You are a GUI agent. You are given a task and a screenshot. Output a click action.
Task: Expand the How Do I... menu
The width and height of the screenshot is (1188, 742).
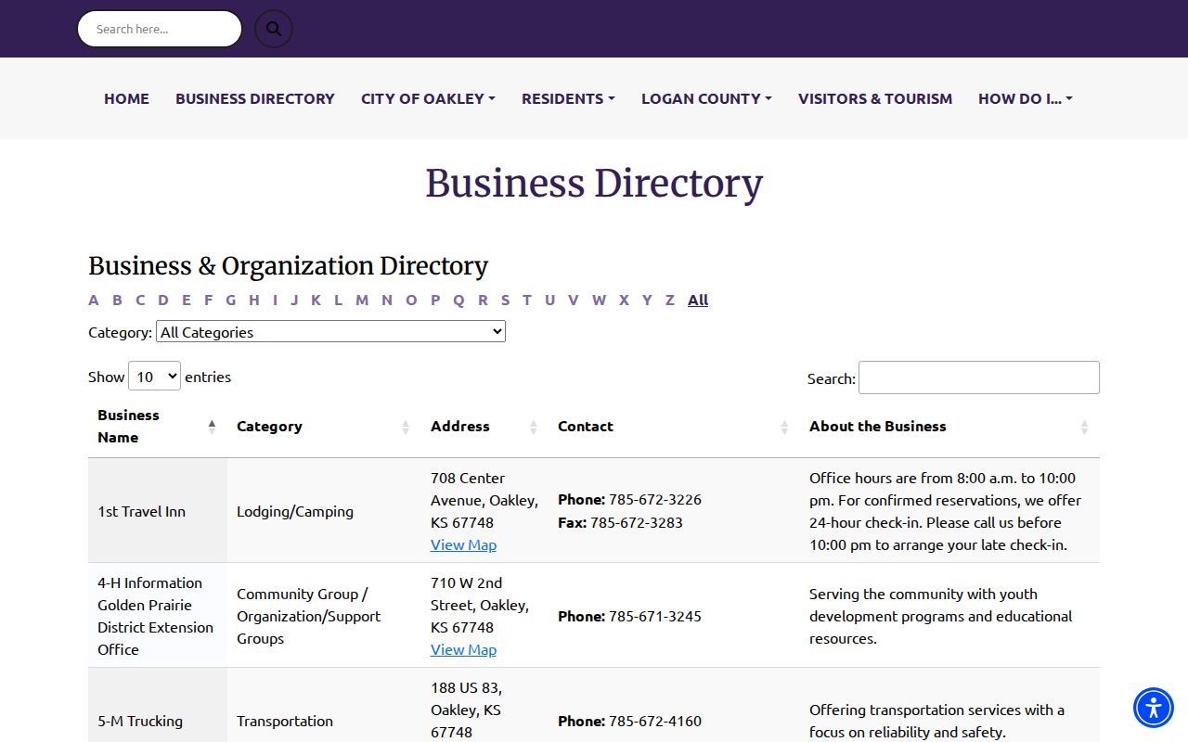point(1025,98)
